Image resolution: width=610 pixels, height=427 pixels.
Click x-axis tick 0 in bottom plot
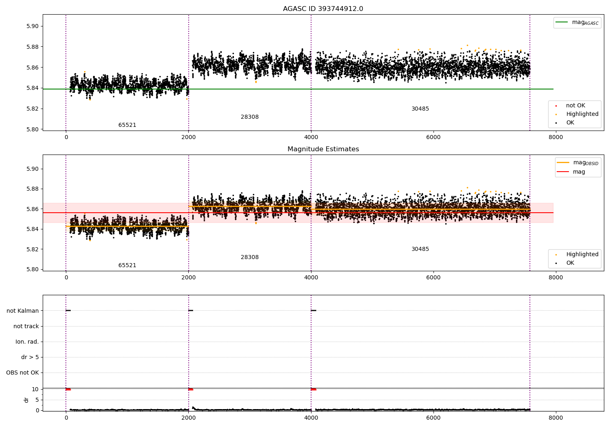click(66, 418)
